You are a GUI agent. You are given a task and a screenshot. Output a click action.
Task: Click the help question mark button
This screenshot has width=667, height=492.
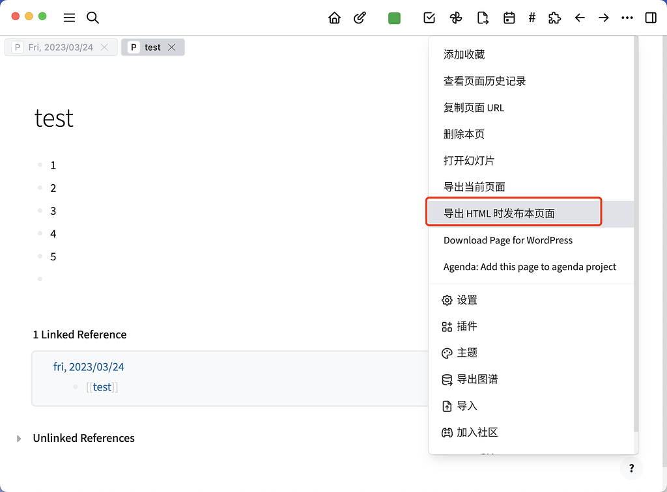[x=631, y=468]
